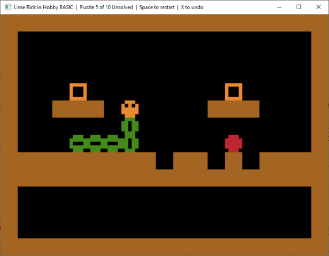Click the green snake tail segment
The width and height of the screenshot is (329, 256).
[x=78, y=143]
